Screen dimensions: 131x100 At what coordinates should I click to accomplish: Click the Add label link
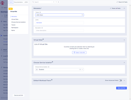pyautogui.click(x=39, y=23)
